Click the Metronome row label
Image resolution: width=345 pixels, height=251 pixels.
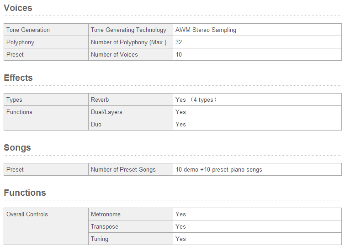106,214
